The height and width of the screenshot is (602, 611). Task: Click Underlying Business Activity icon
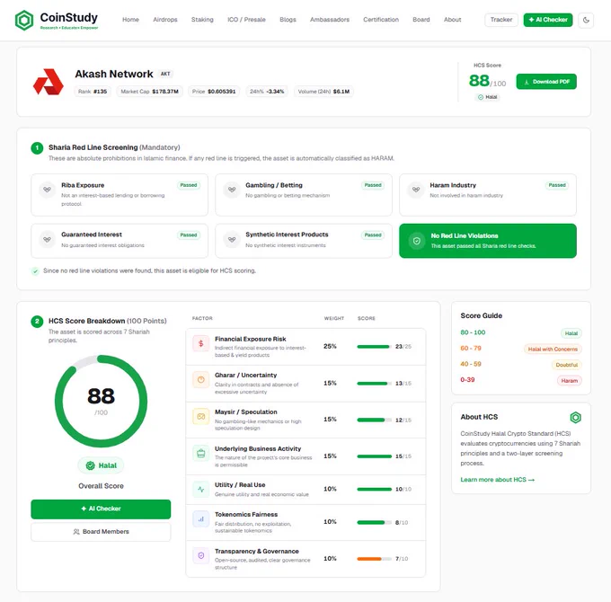[x=200, y=453]
